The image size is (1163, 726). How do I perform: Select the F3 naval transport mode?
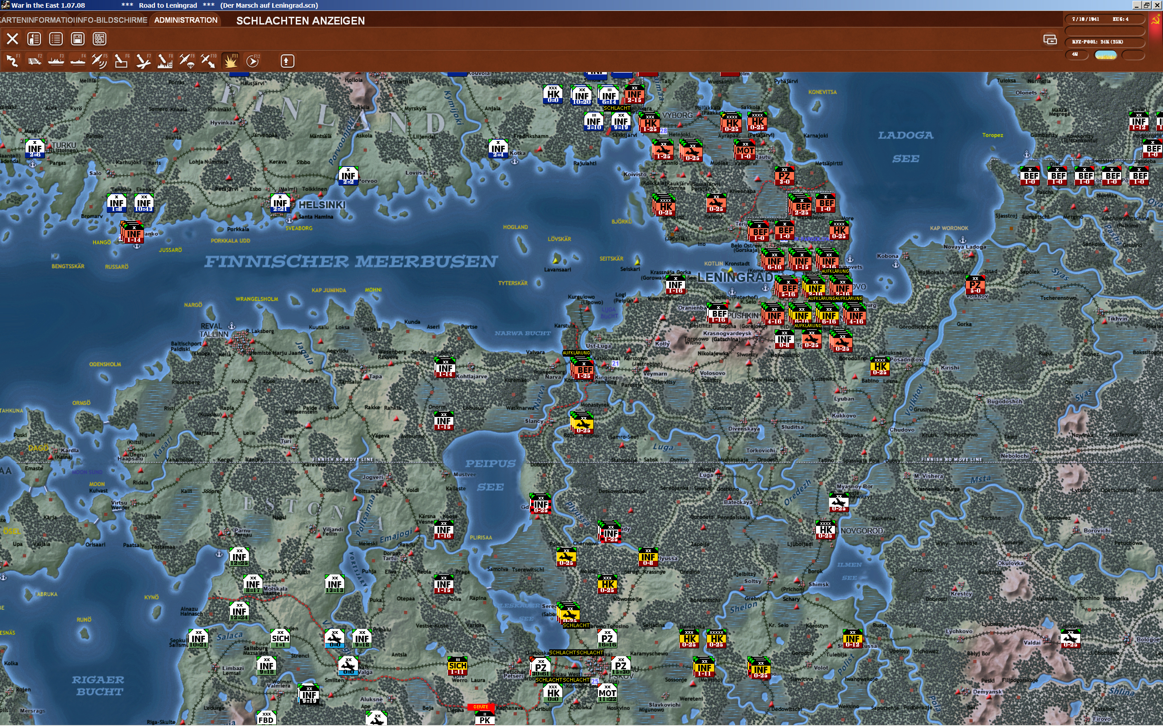(56, 61)
